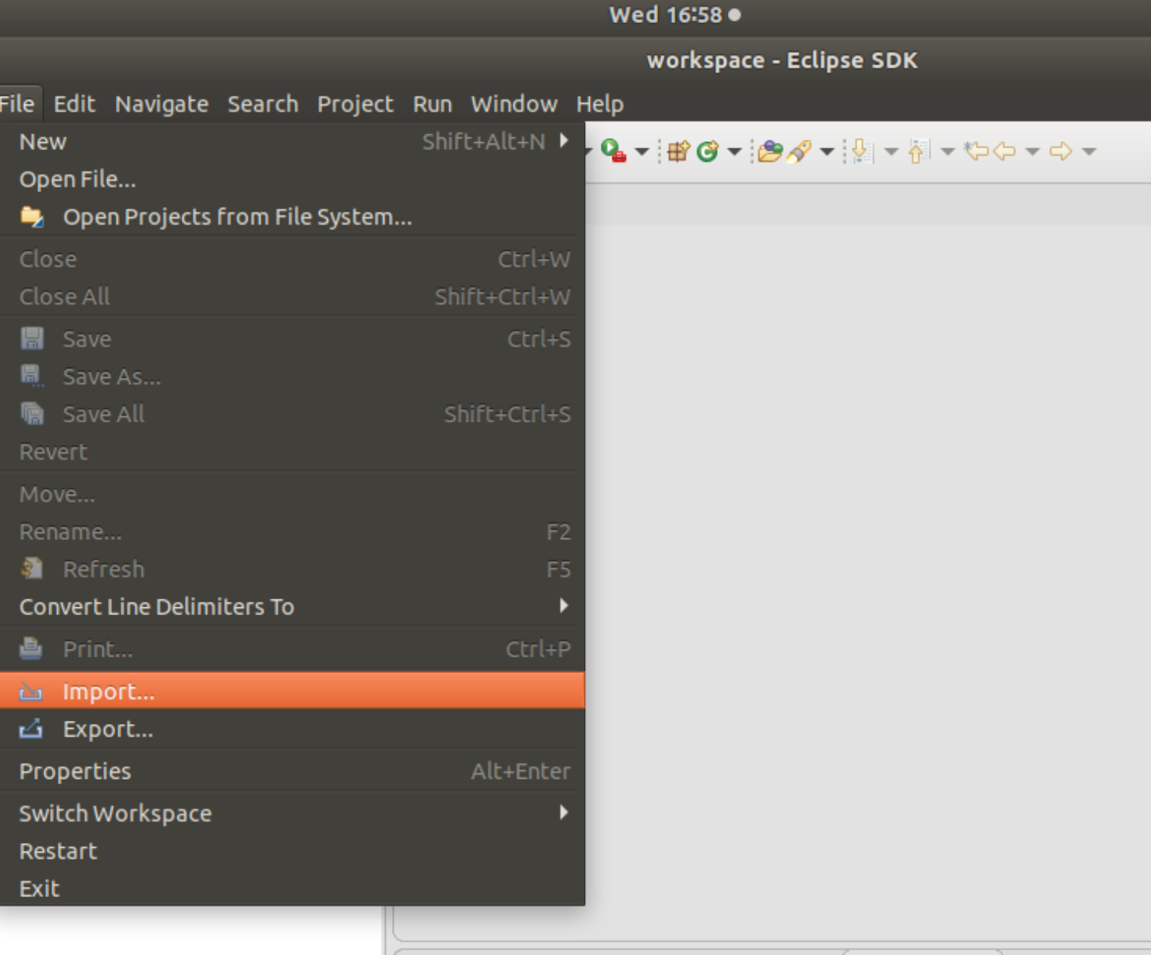Open the Next Annotation dropdown arrow
The width and height of the screenshot is (1151, 955).
(x=891, y=152)
